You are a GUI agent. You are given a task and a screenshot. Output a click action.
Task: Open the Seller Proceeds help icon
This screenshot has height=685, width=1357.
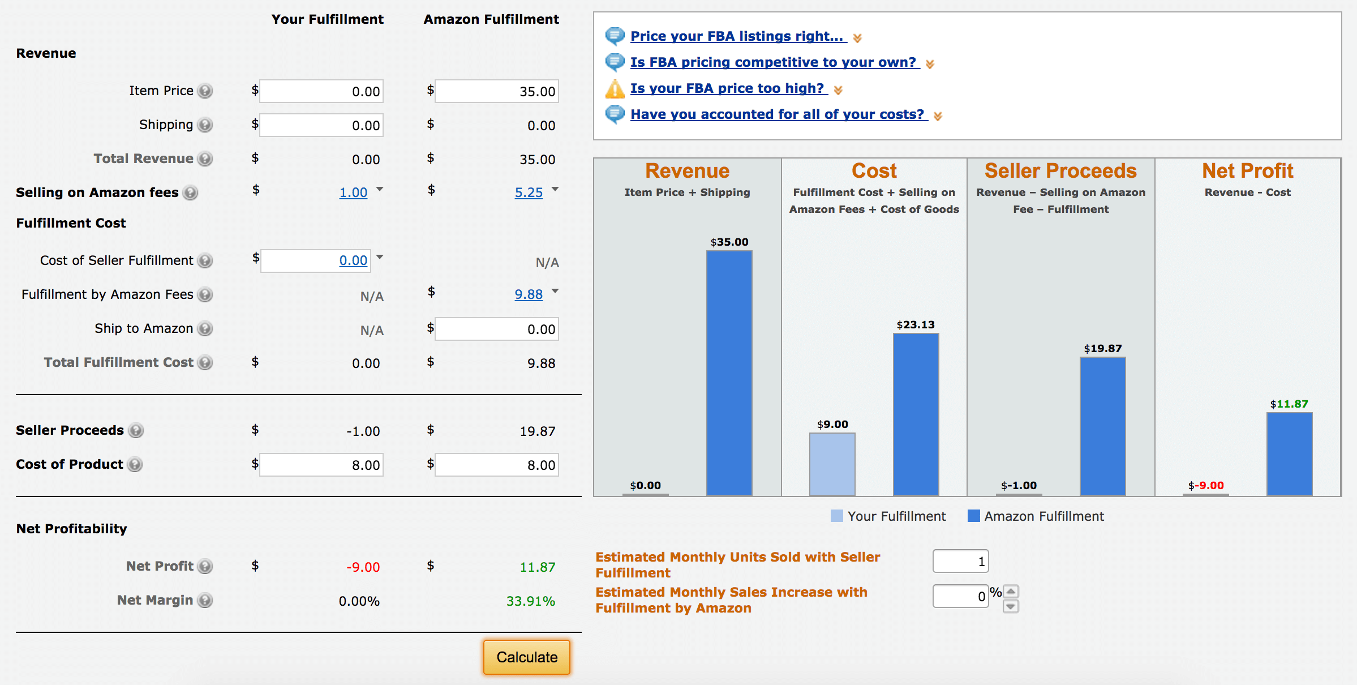pyautogui.click(x=136, y=430)
